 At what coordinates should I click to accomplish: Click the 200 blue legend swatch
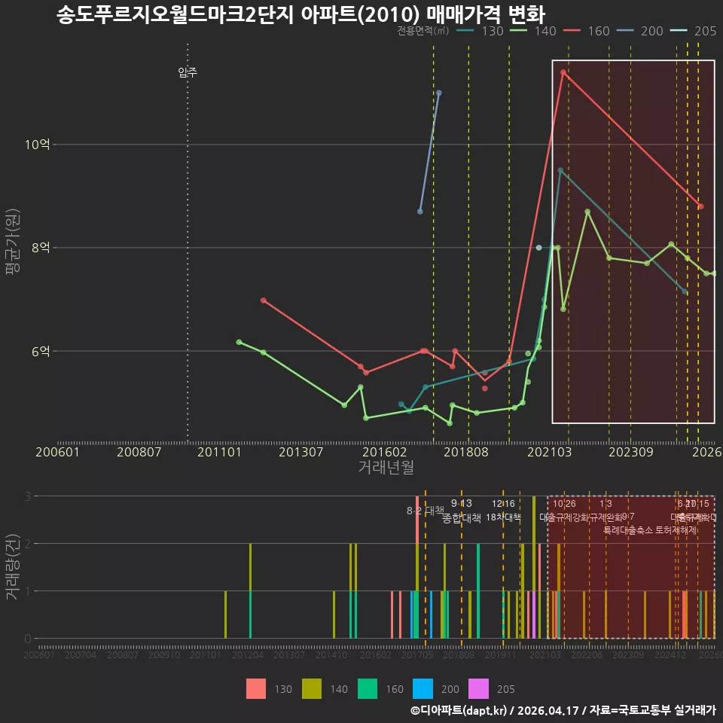click(423, 689)
